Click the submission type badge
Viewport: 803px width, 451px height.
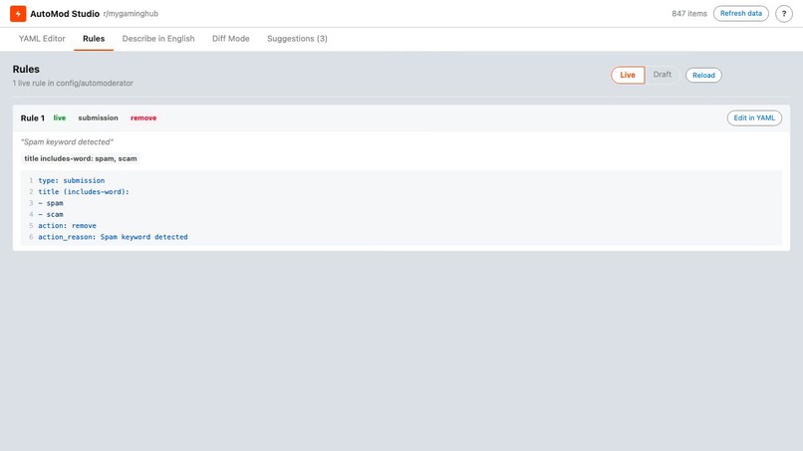(98, 117)
